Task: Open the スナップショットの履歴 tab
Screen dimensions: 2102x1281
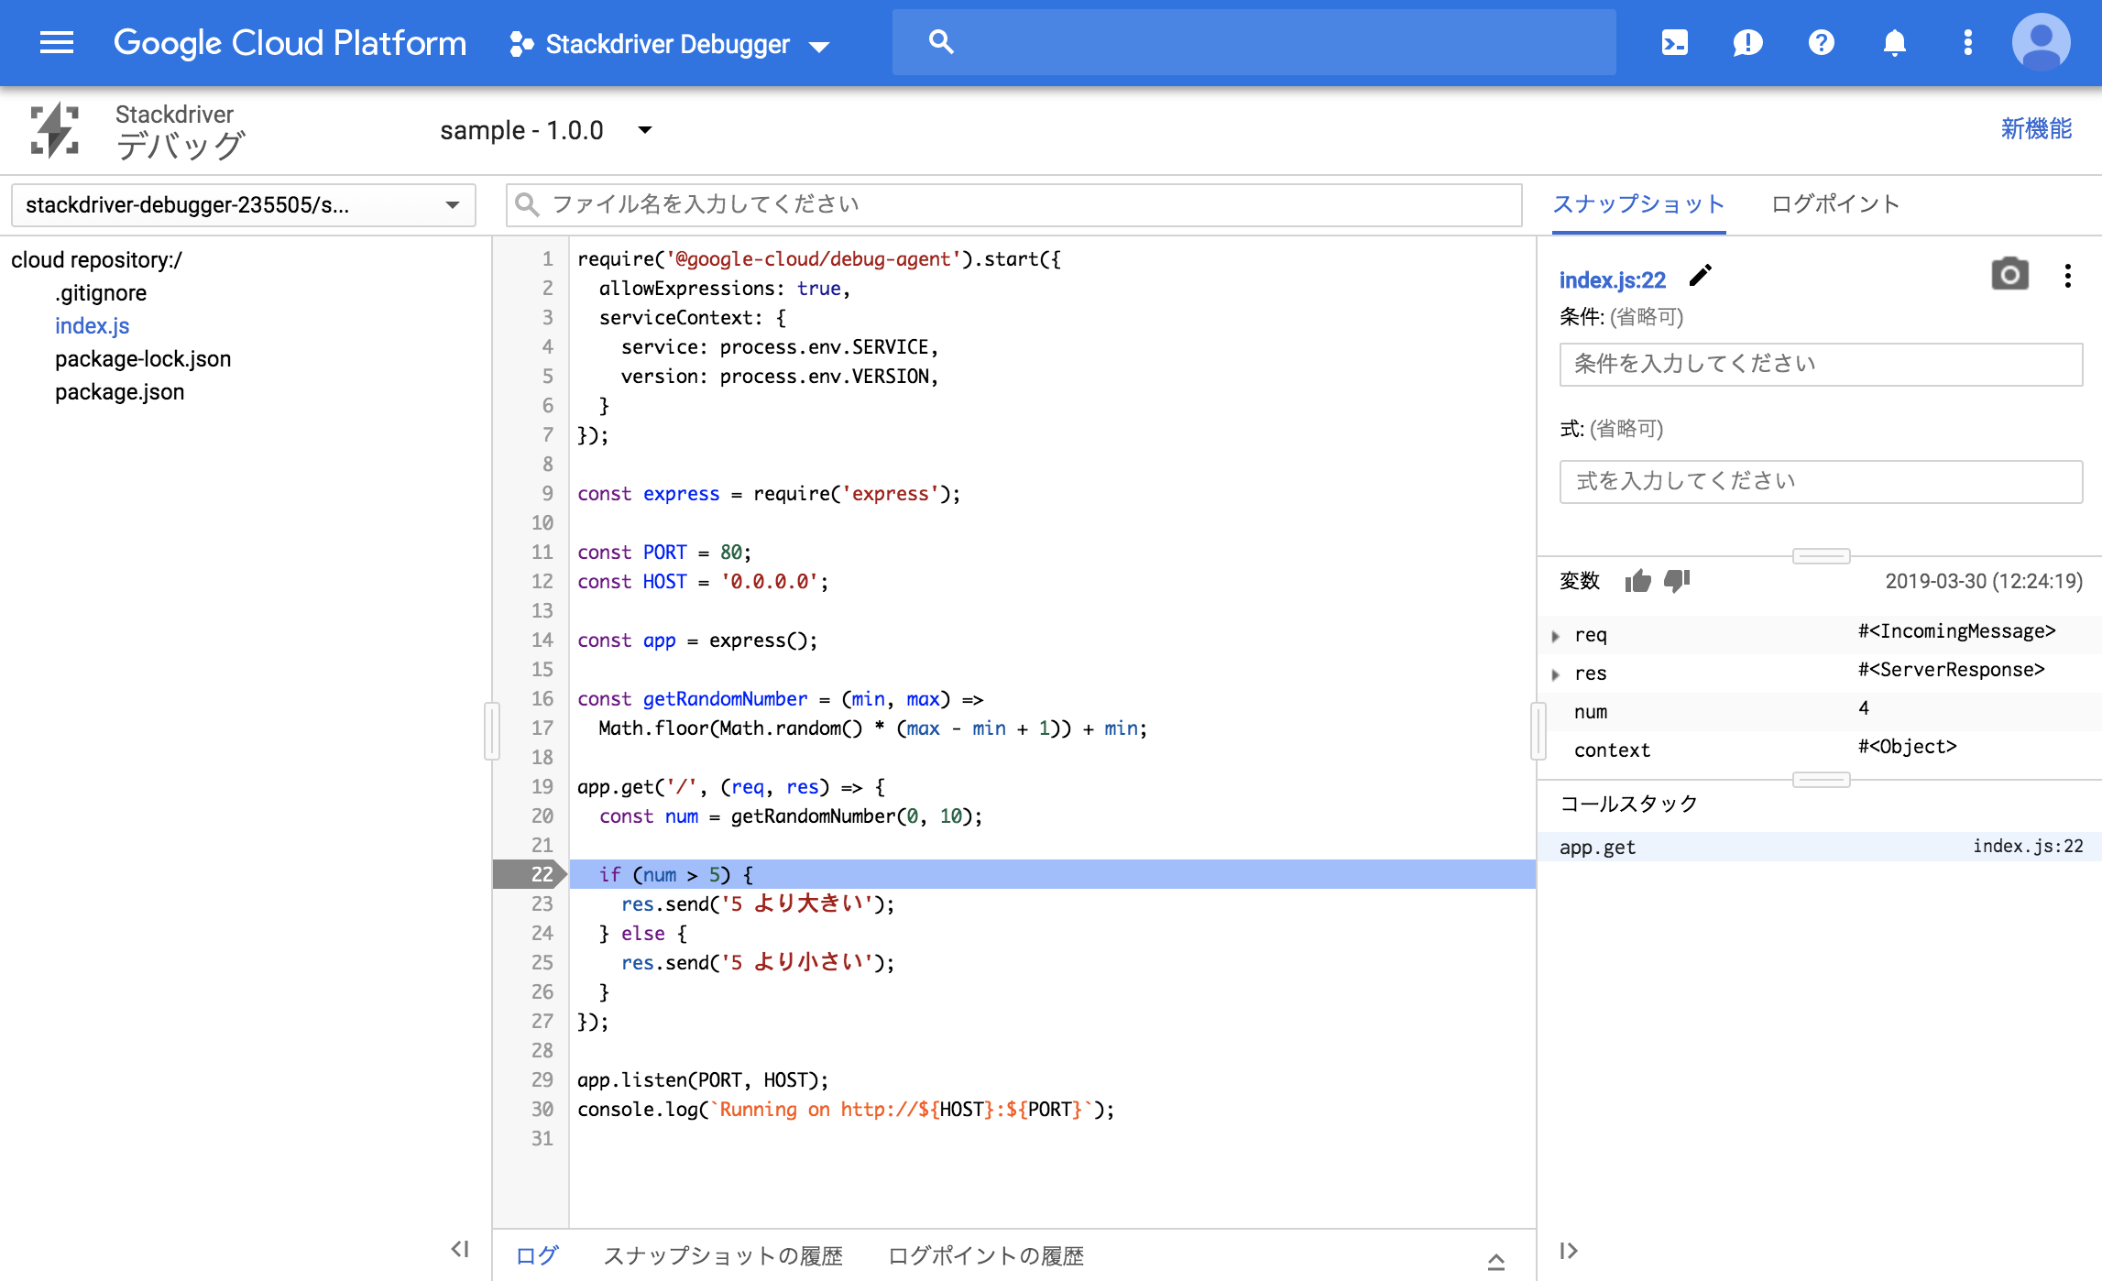Action: pyautogui.click(x=722, y=1255)
